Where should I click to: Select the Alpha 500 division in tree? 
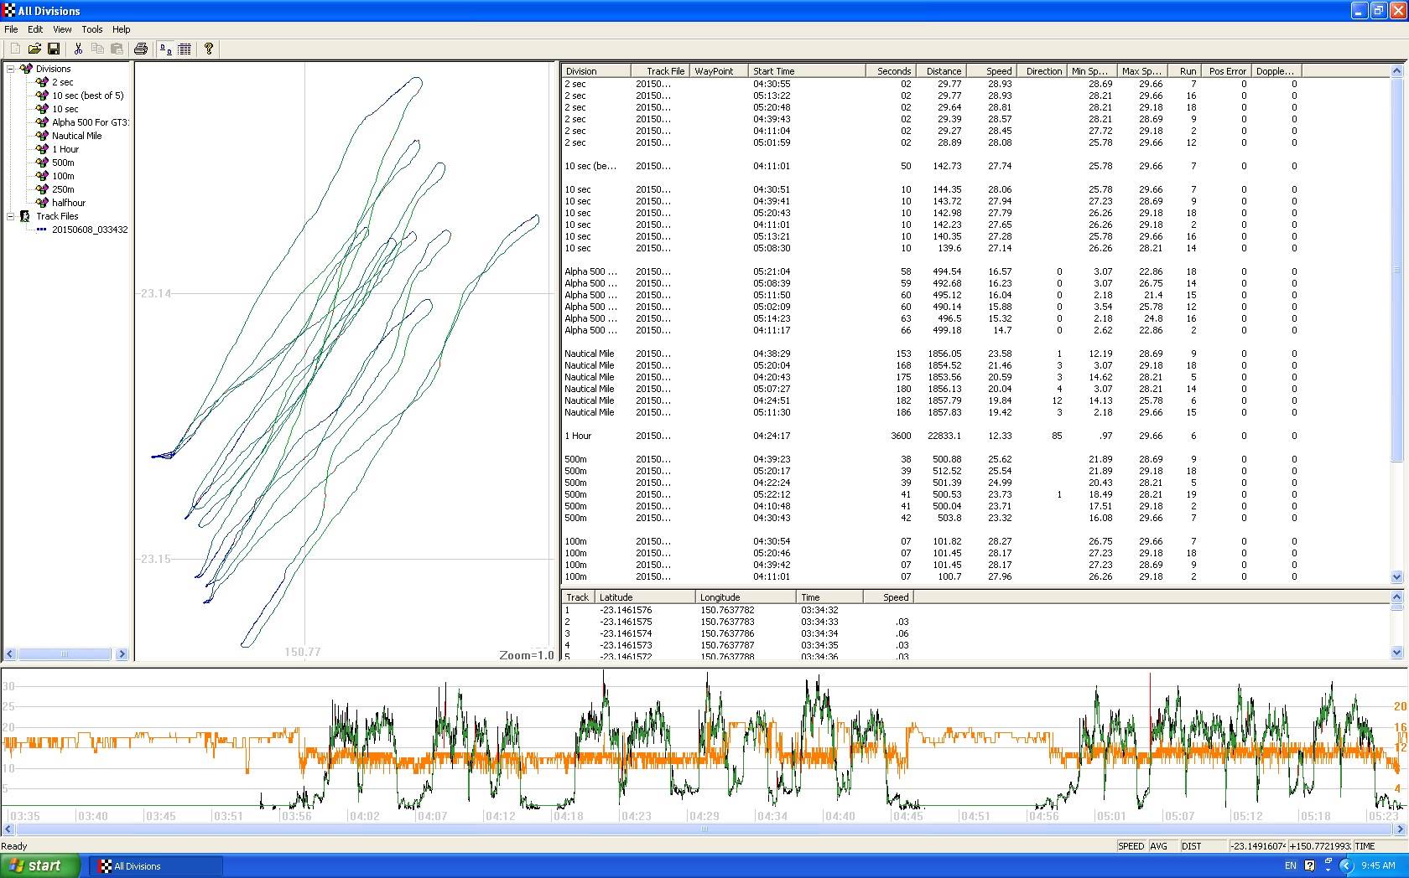point(90,122)
